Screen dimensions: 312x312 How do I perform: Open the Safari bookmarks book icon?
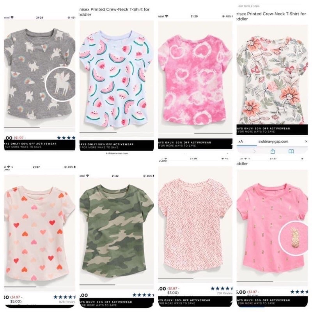[291, 151]
